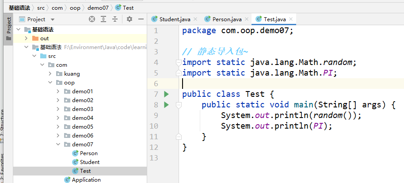Select Test class in project tree
This screenshot has width=404, height=183.
click(80, 171)
